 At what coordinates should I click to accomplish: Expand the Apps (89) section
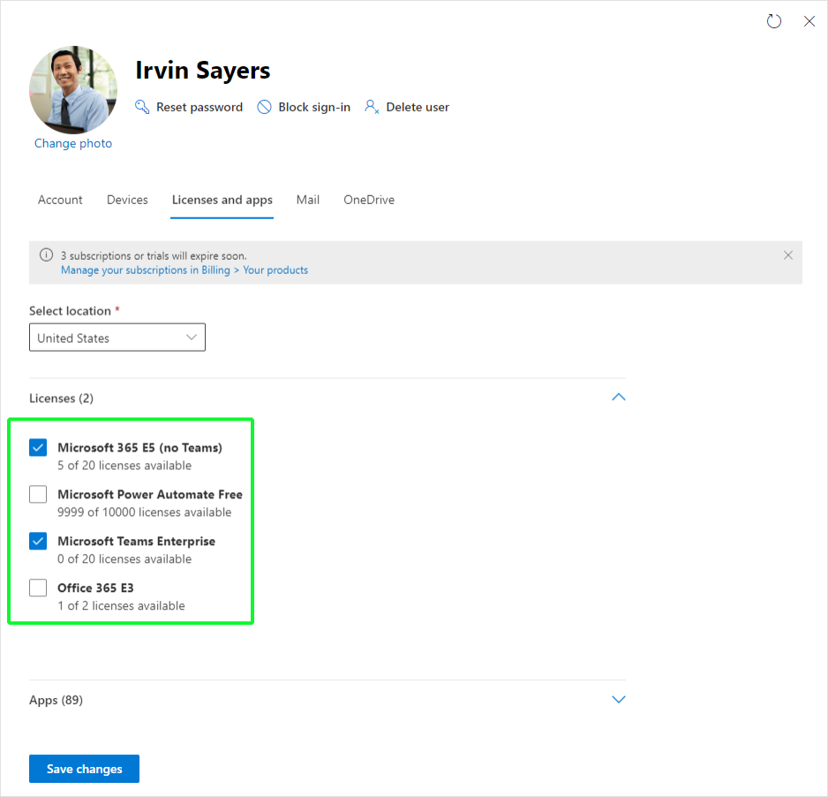pos(619,700)
